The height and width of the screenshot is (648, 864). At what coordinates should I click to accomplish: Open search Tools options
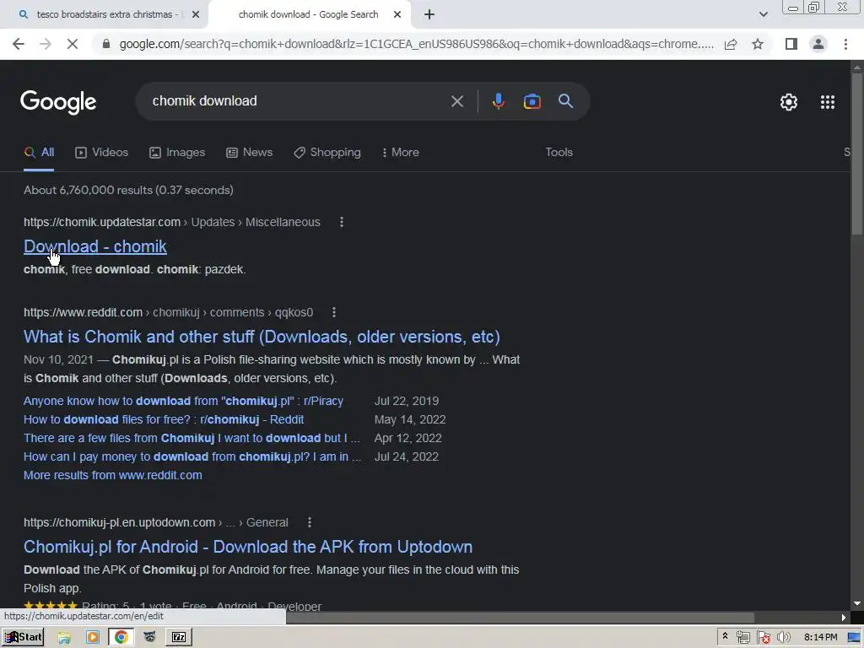click(x=559, y=153)
